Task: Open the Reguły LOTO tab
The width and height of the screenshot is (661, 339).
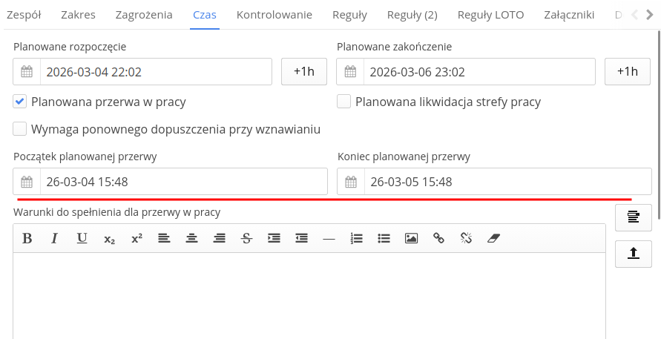Action: click(490, 14)
